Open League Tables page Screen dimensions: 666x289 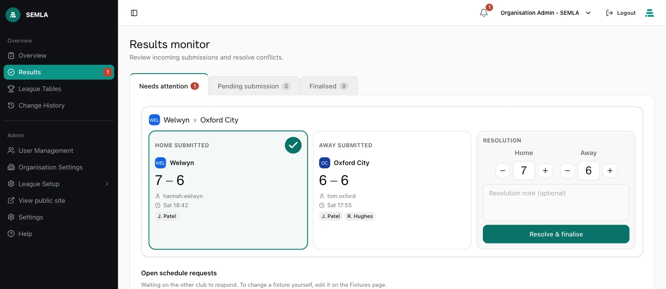pyautogui.click(x=59, y=89)
